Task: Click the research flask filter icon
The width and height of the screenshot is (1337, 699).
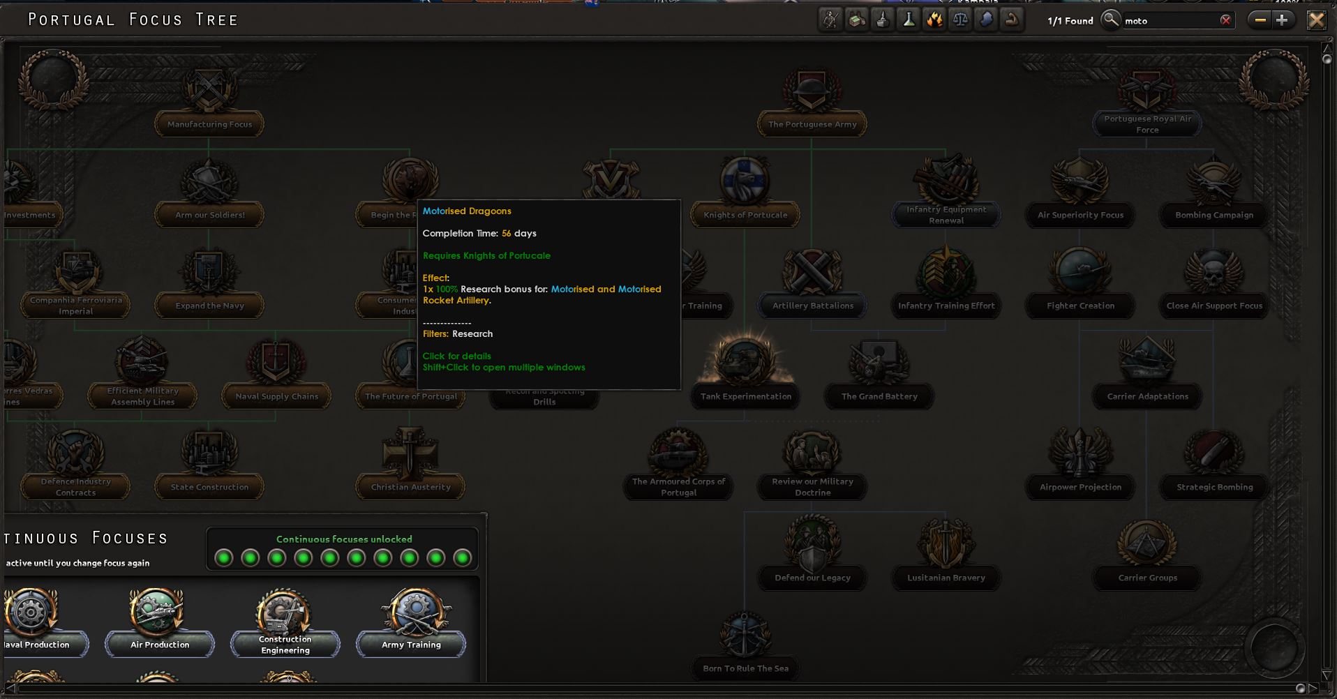Action: click(909, 20)
